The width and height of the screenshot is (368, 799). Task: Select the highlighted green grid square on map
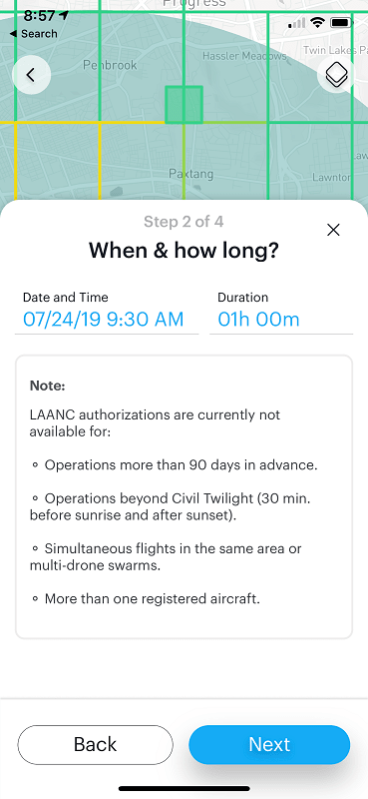pos(184,105)
